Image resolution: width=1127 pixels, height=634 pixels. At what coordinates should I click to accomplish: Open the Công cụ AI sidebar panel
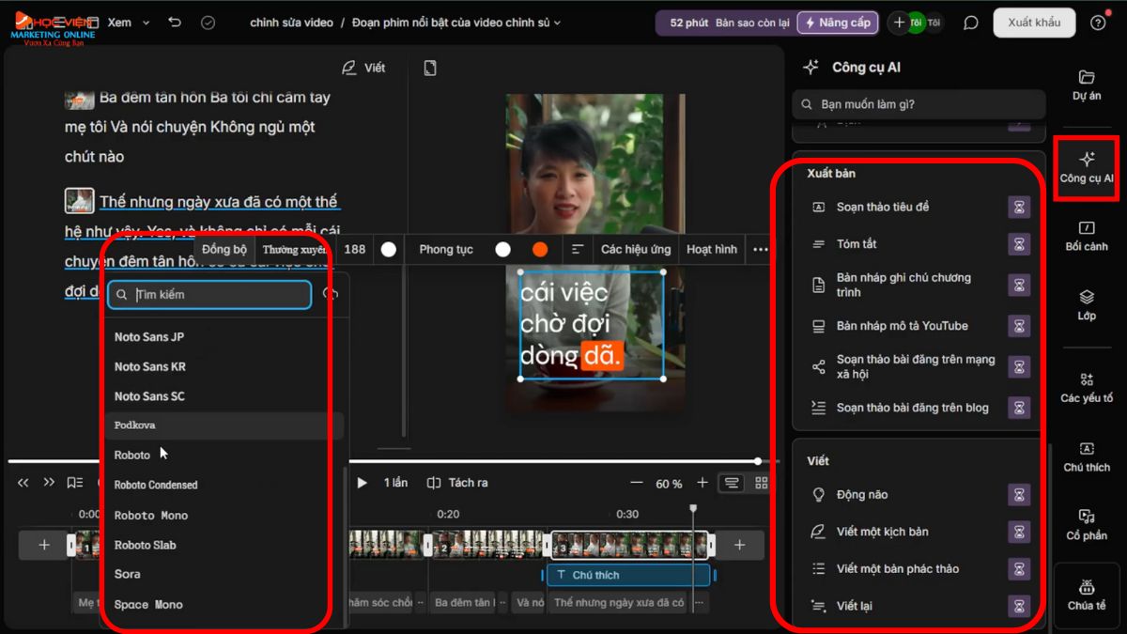click(x=1087, y=167)
